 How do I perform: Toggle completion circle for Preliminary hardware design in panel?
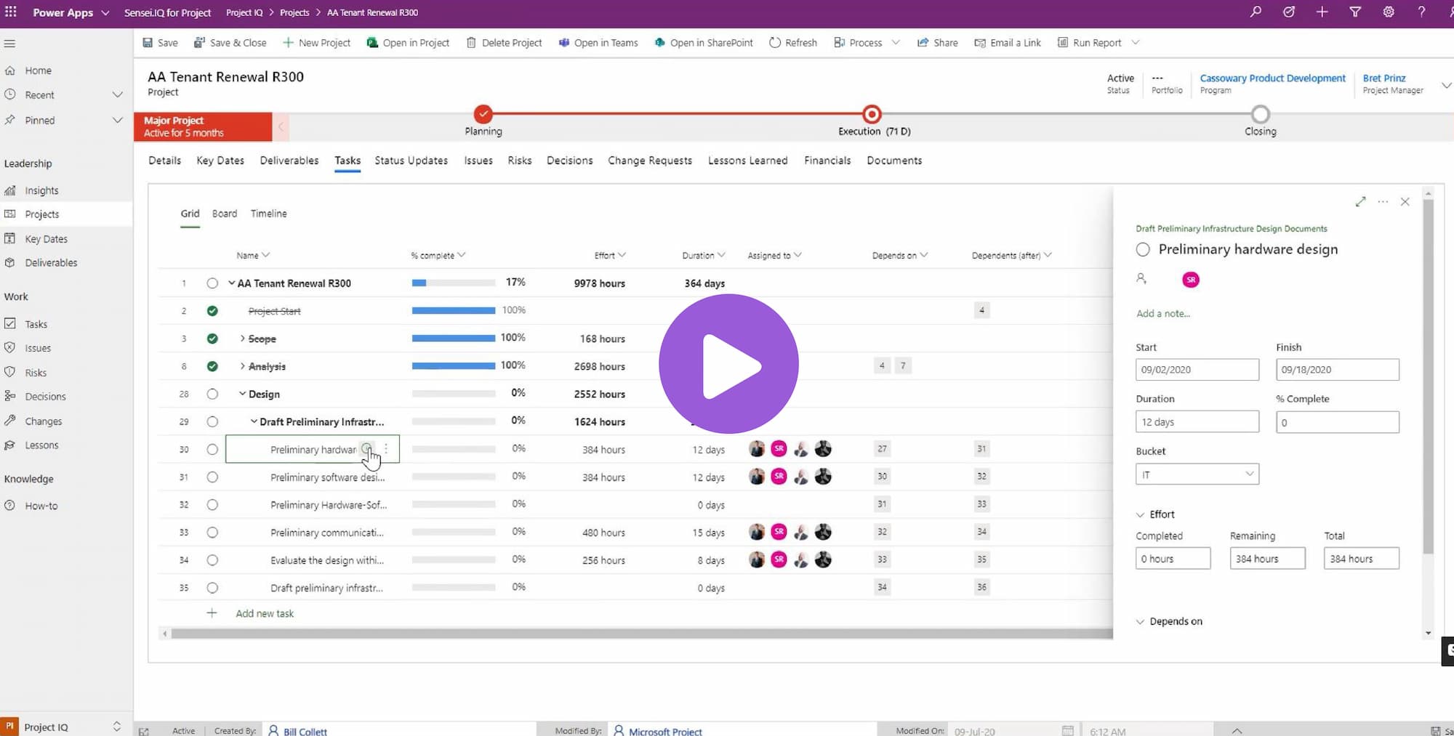(x=1142, y=249)
